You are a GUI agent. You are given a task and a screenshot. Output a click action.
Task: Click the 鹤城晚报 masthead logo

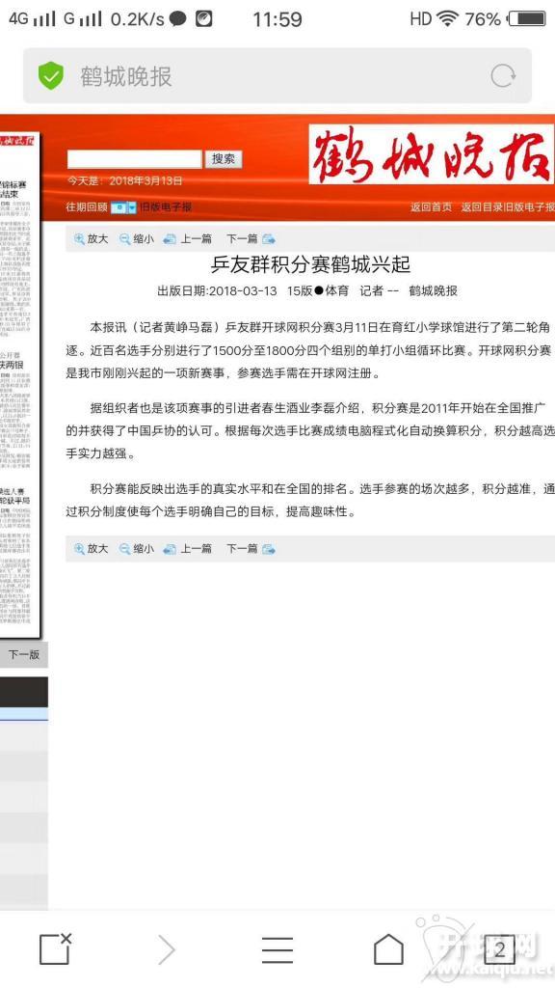point(431,155)
